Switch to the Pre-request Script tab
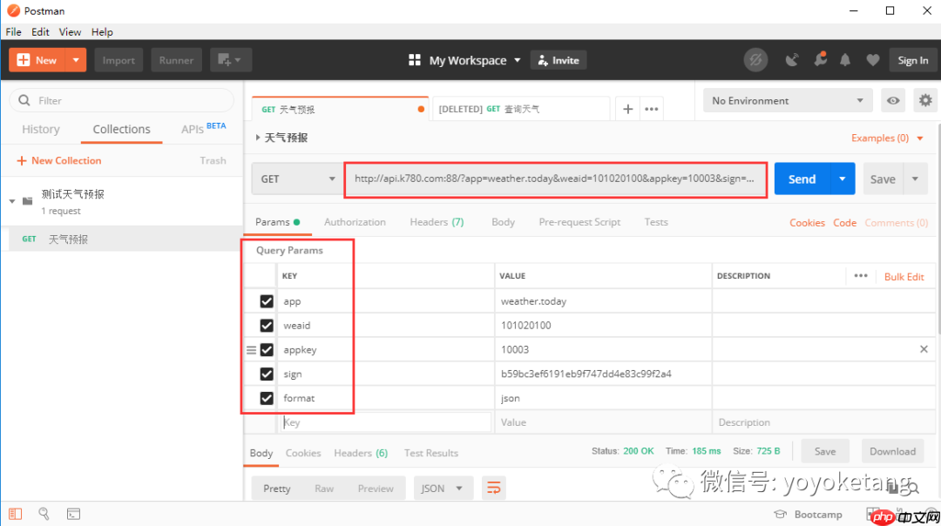The height and width of the screenshot is (526, 941). click(579, 222)
